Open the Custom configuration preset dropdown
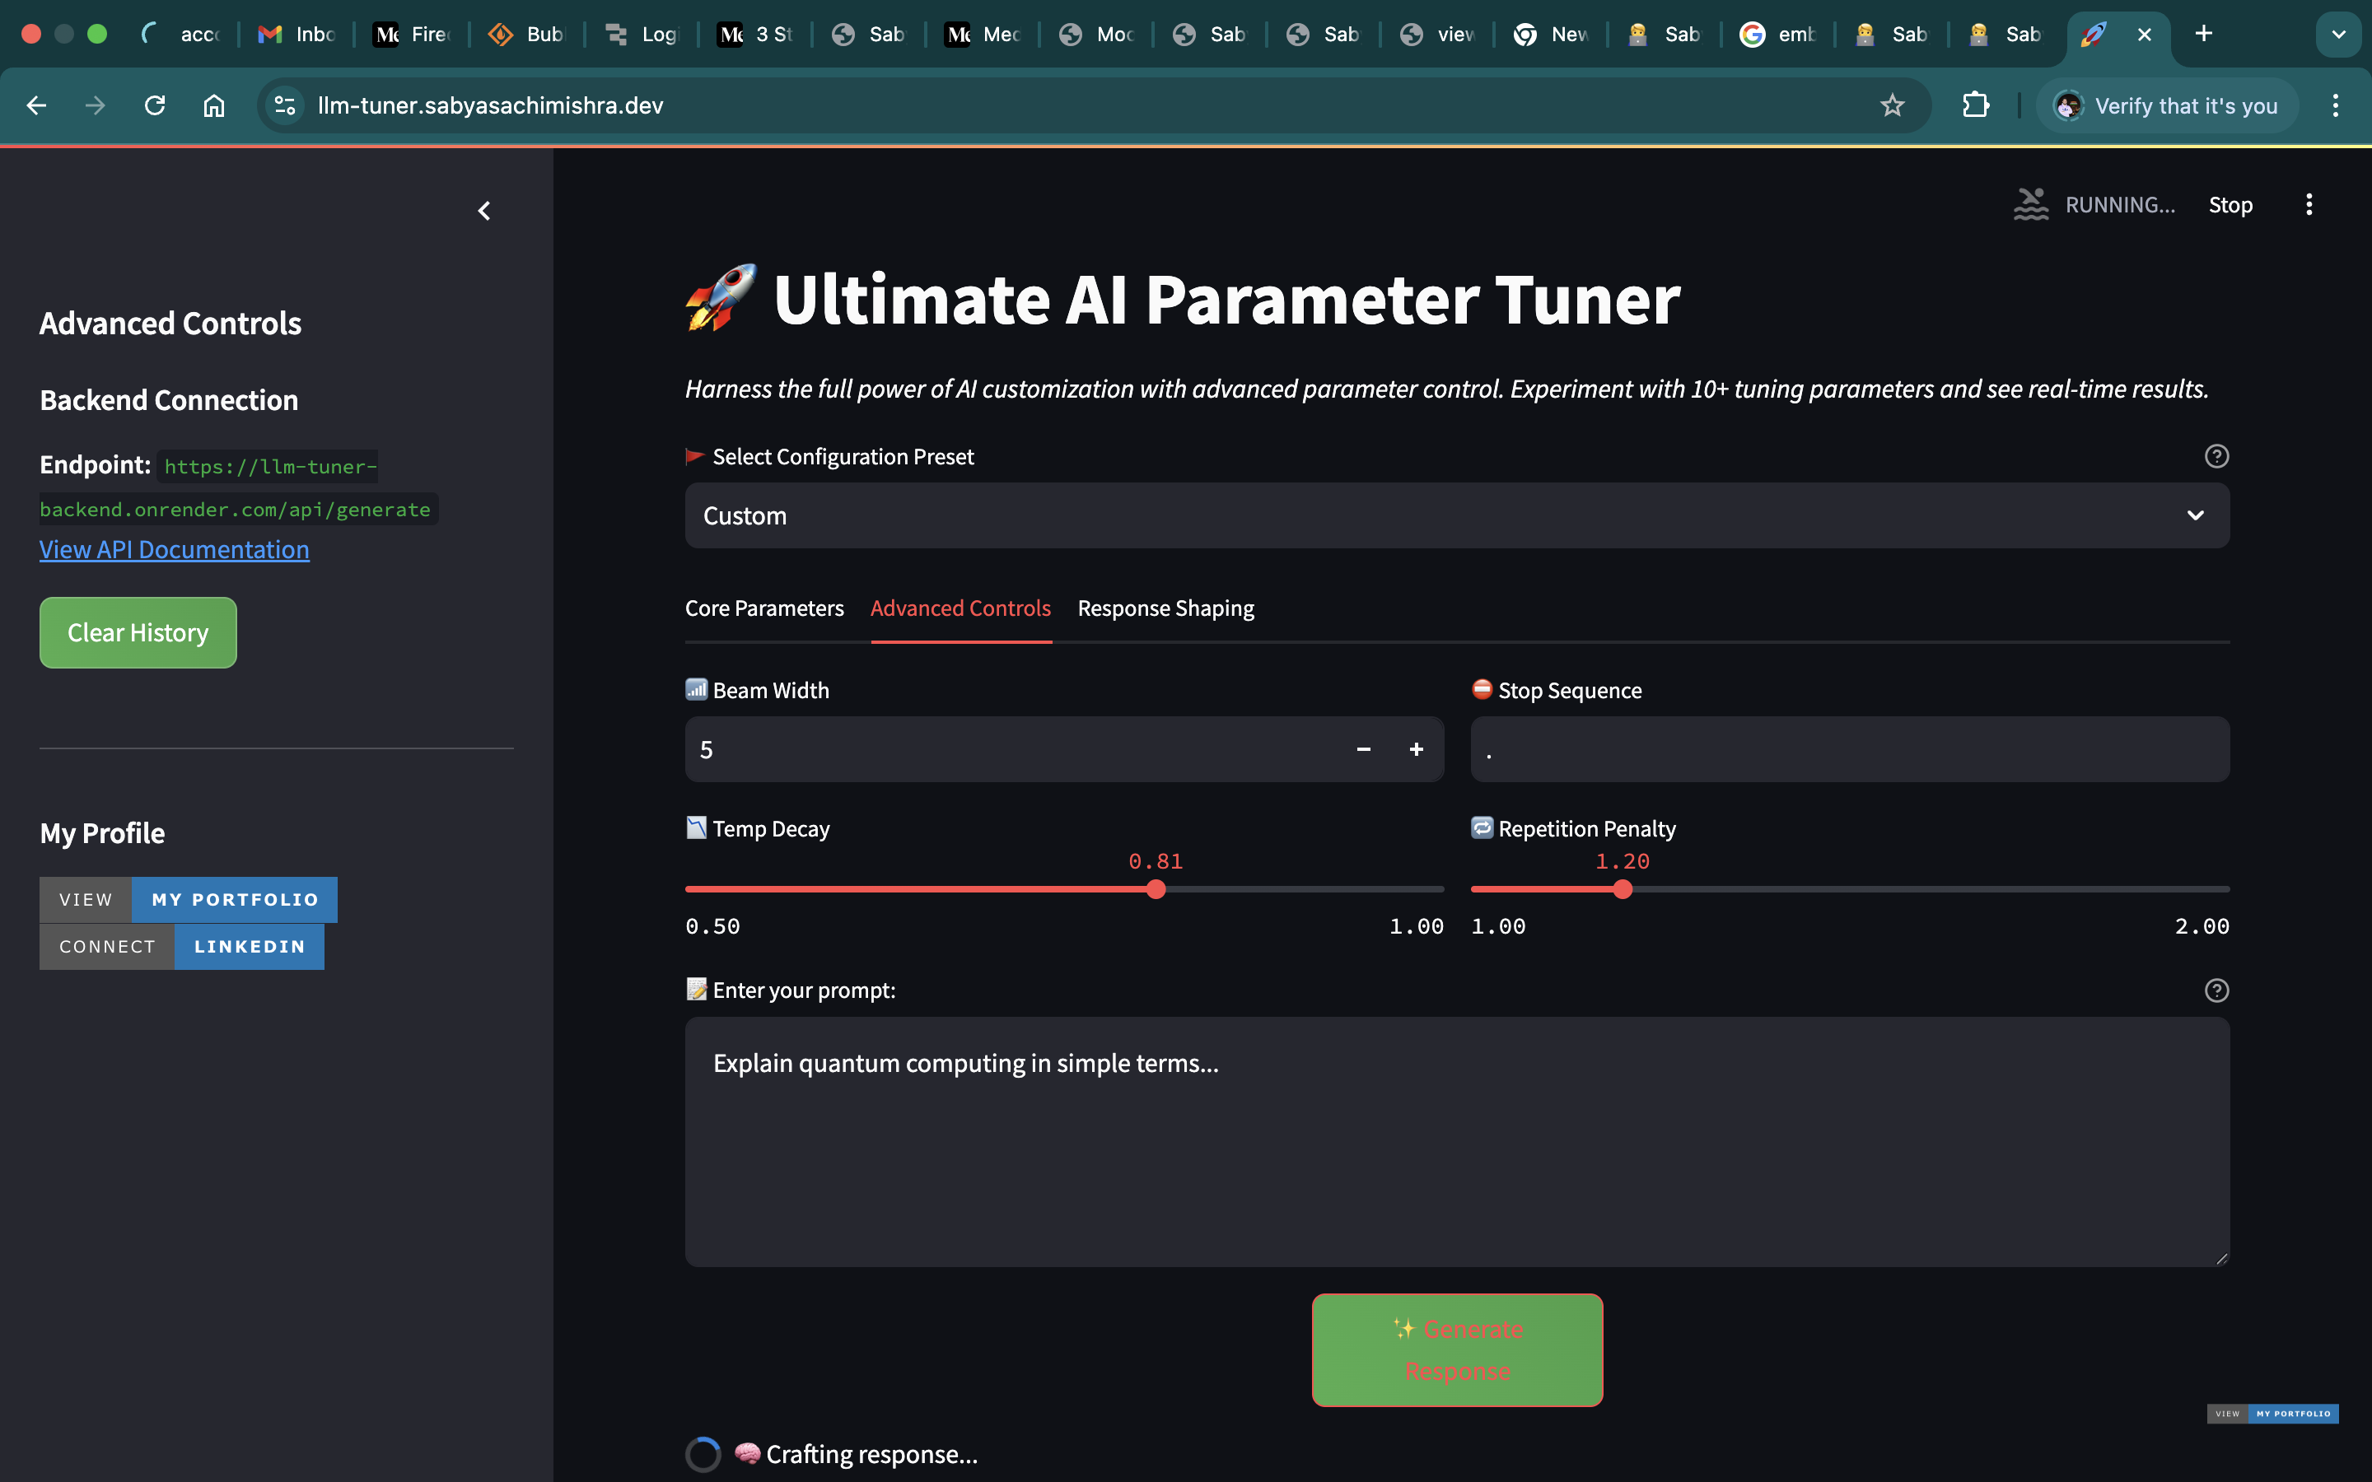This screenshot has width=2372, height=1482. pyautogui.click(x=1456, y=515)
